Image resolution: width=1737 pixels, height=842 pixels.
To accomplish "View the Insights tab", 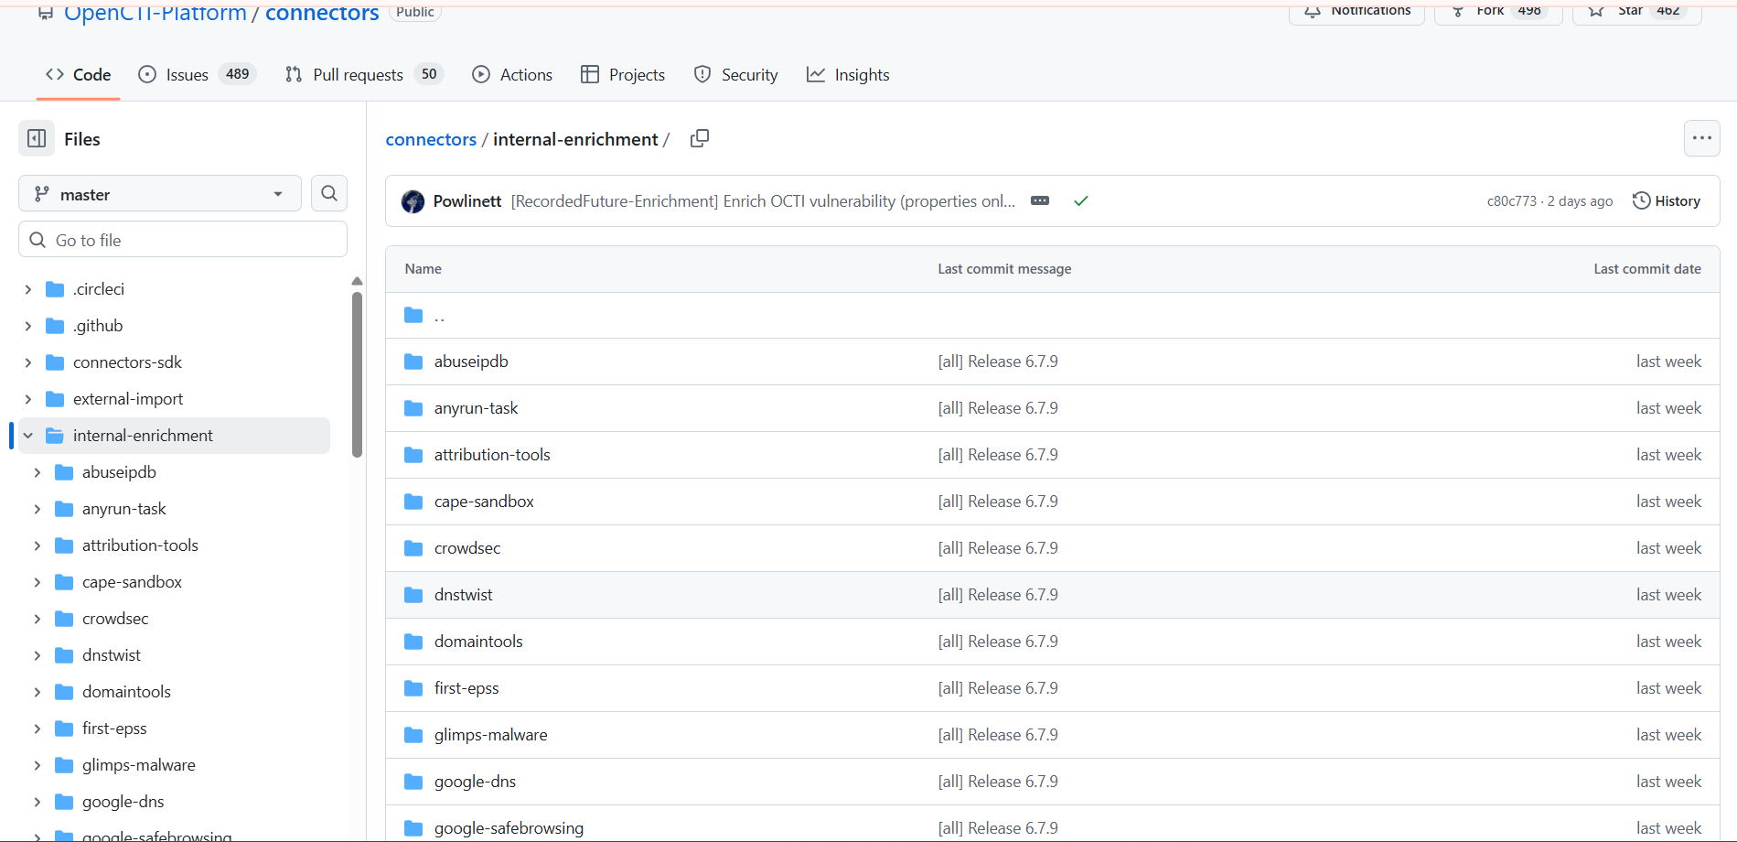I will 848,75.
